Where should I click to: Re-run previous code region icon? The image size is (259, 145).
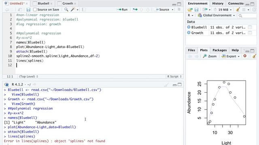click(x=135, y=10)
